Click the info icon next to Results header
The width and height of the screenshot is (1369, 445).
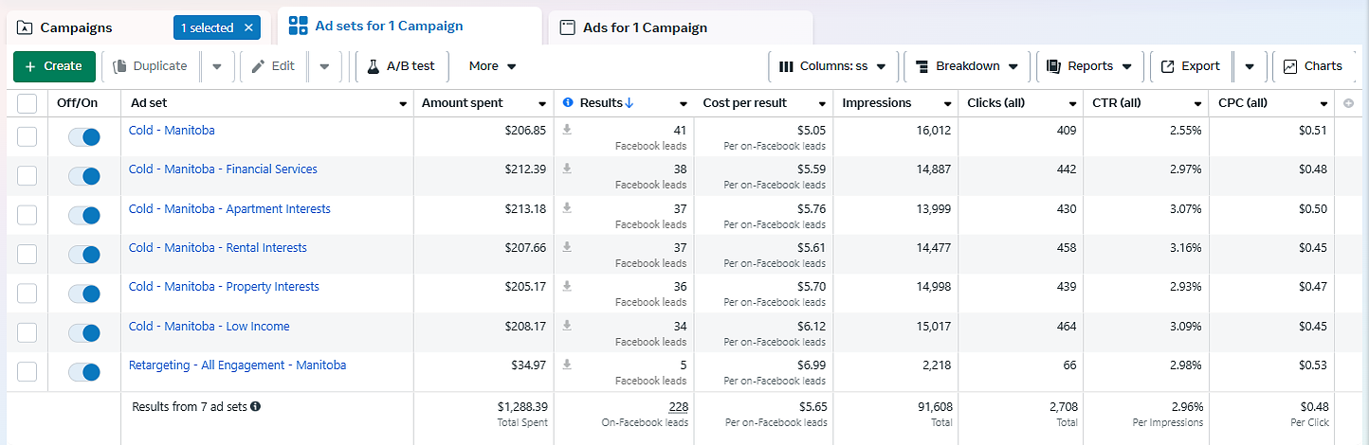(568, 102)
